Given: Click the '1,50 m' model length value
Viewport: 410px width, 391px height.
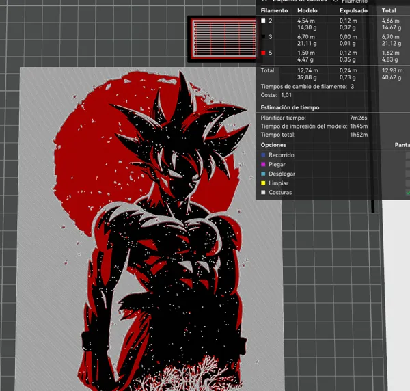Looking at the screenshot, I should (306, 53).
